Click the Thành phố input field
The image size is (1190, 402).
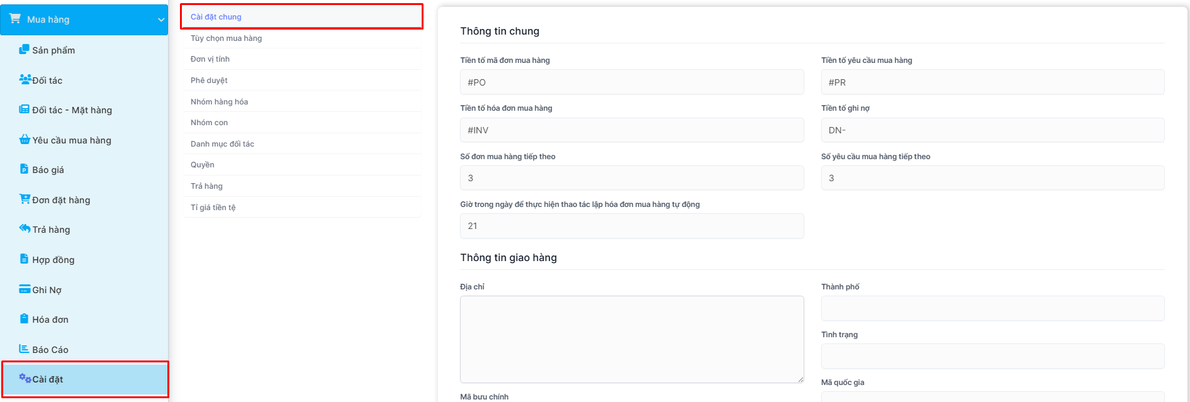(992, 309)
